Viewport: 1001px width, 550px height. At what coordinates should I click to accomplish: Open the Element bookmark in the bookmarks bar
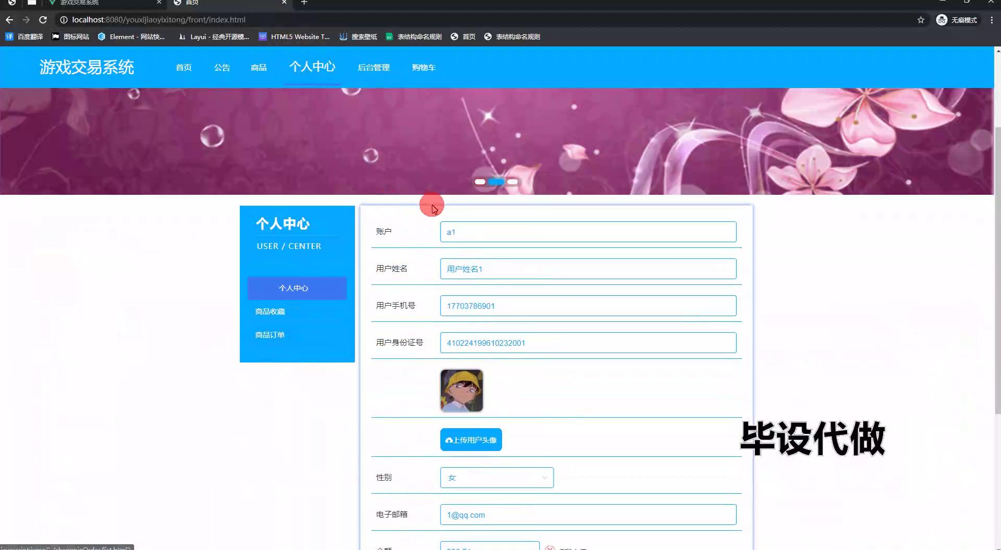click(x=131, y=36)
